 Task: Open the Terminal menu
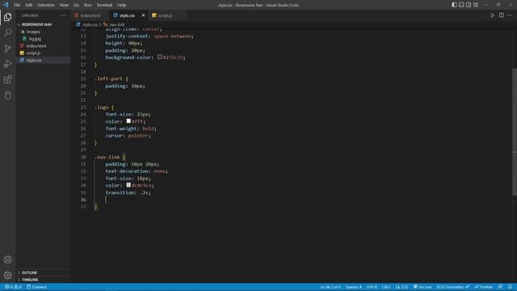104,5
